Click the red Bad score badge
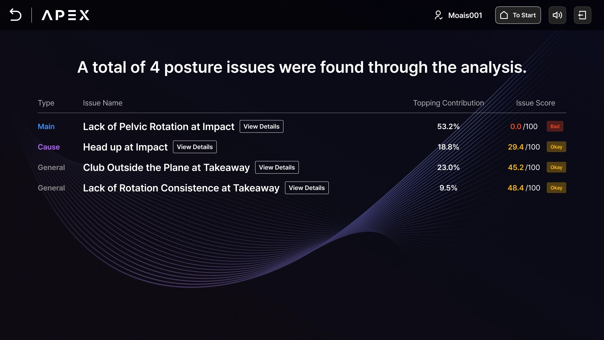The height and width of the screenshot is (340, 604). click(555, 127)
